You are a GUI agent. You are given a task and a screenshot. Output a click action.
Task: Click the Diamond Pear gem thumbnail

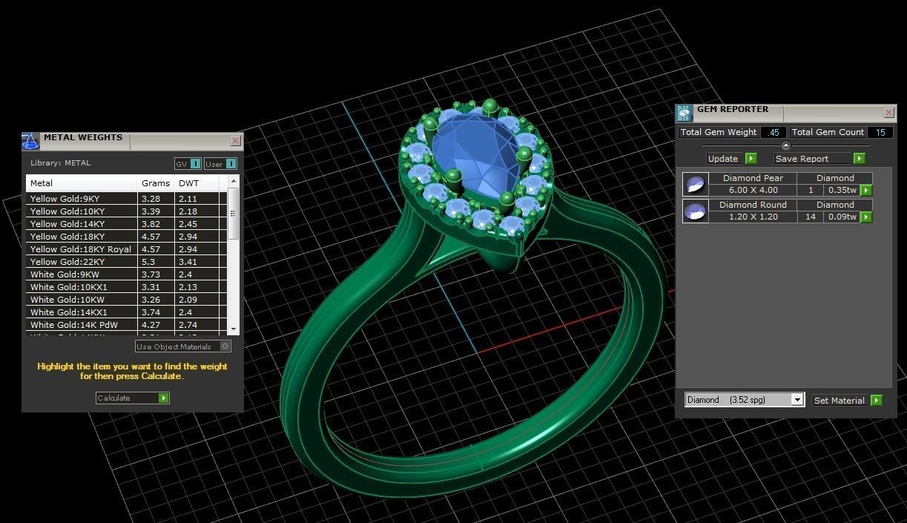695,184
